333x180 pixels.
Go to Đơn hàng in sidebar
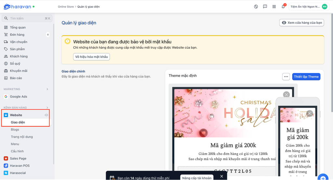pos(17,35)
